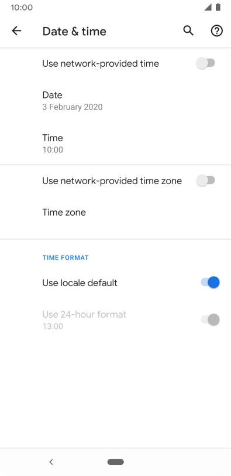This screenshot has width=231, height=476.
Task: Tap the status bar clock showing 10:00
Action: pos(22,8)
